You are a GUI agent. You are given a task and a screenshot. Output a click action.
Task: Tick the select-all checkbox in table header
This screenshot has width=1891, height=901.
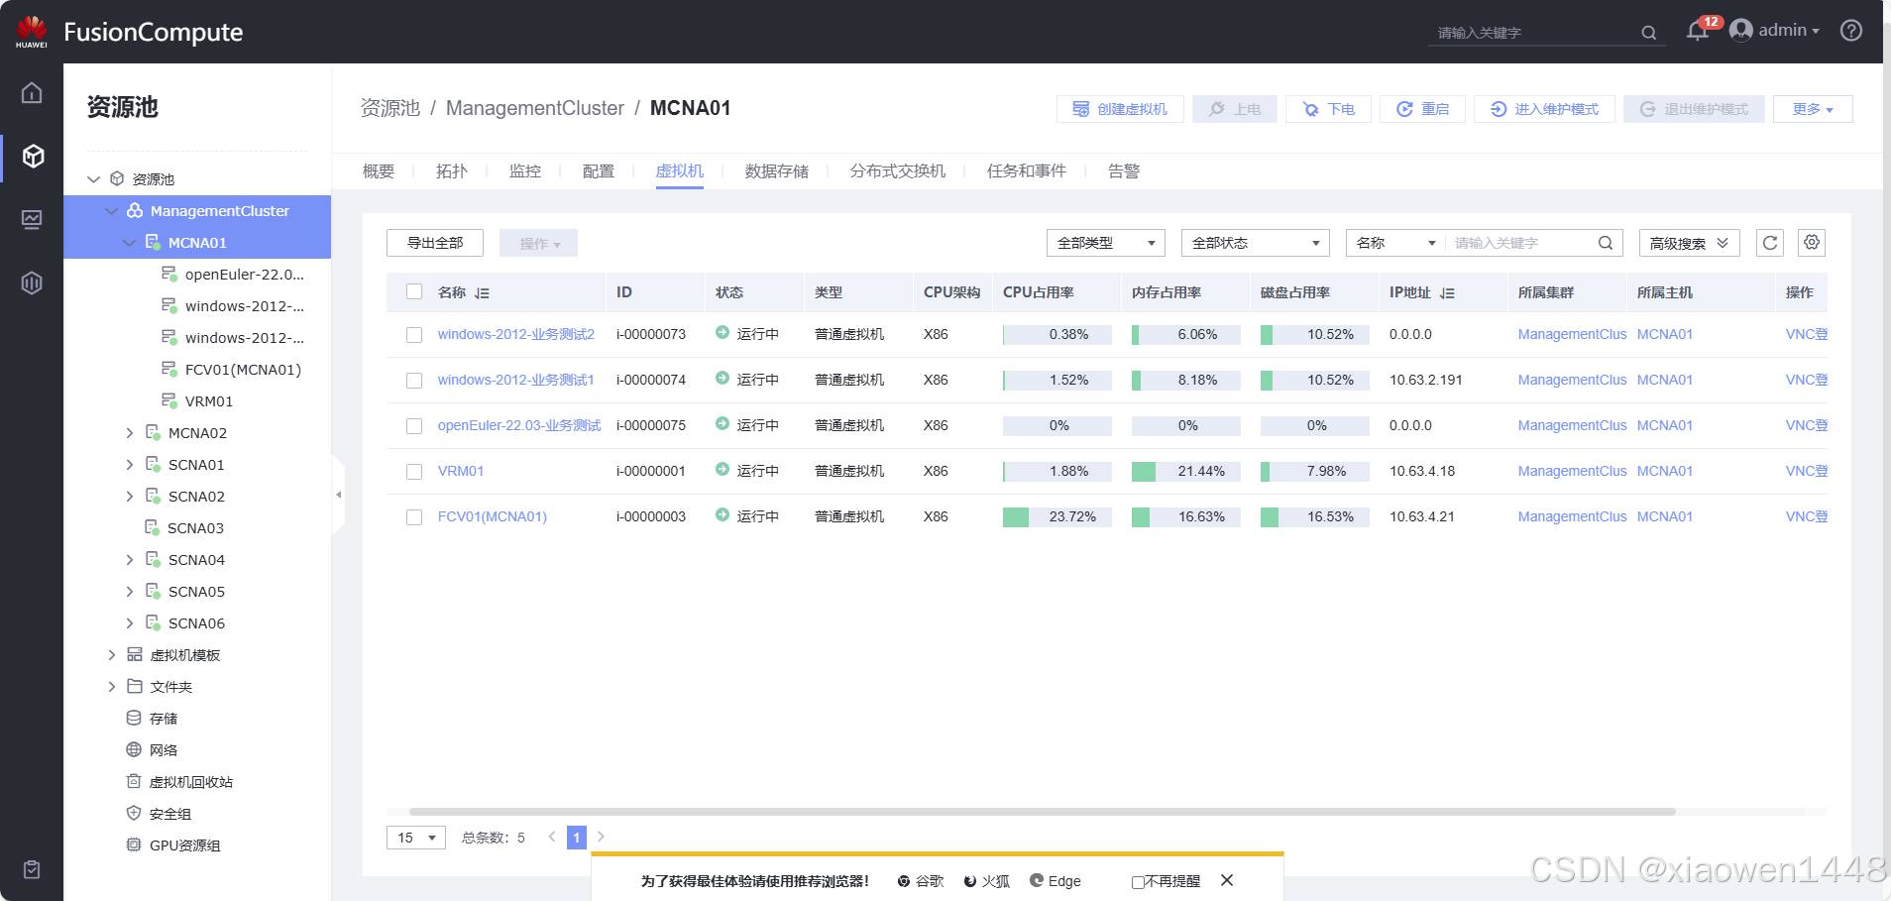[414, 291]
